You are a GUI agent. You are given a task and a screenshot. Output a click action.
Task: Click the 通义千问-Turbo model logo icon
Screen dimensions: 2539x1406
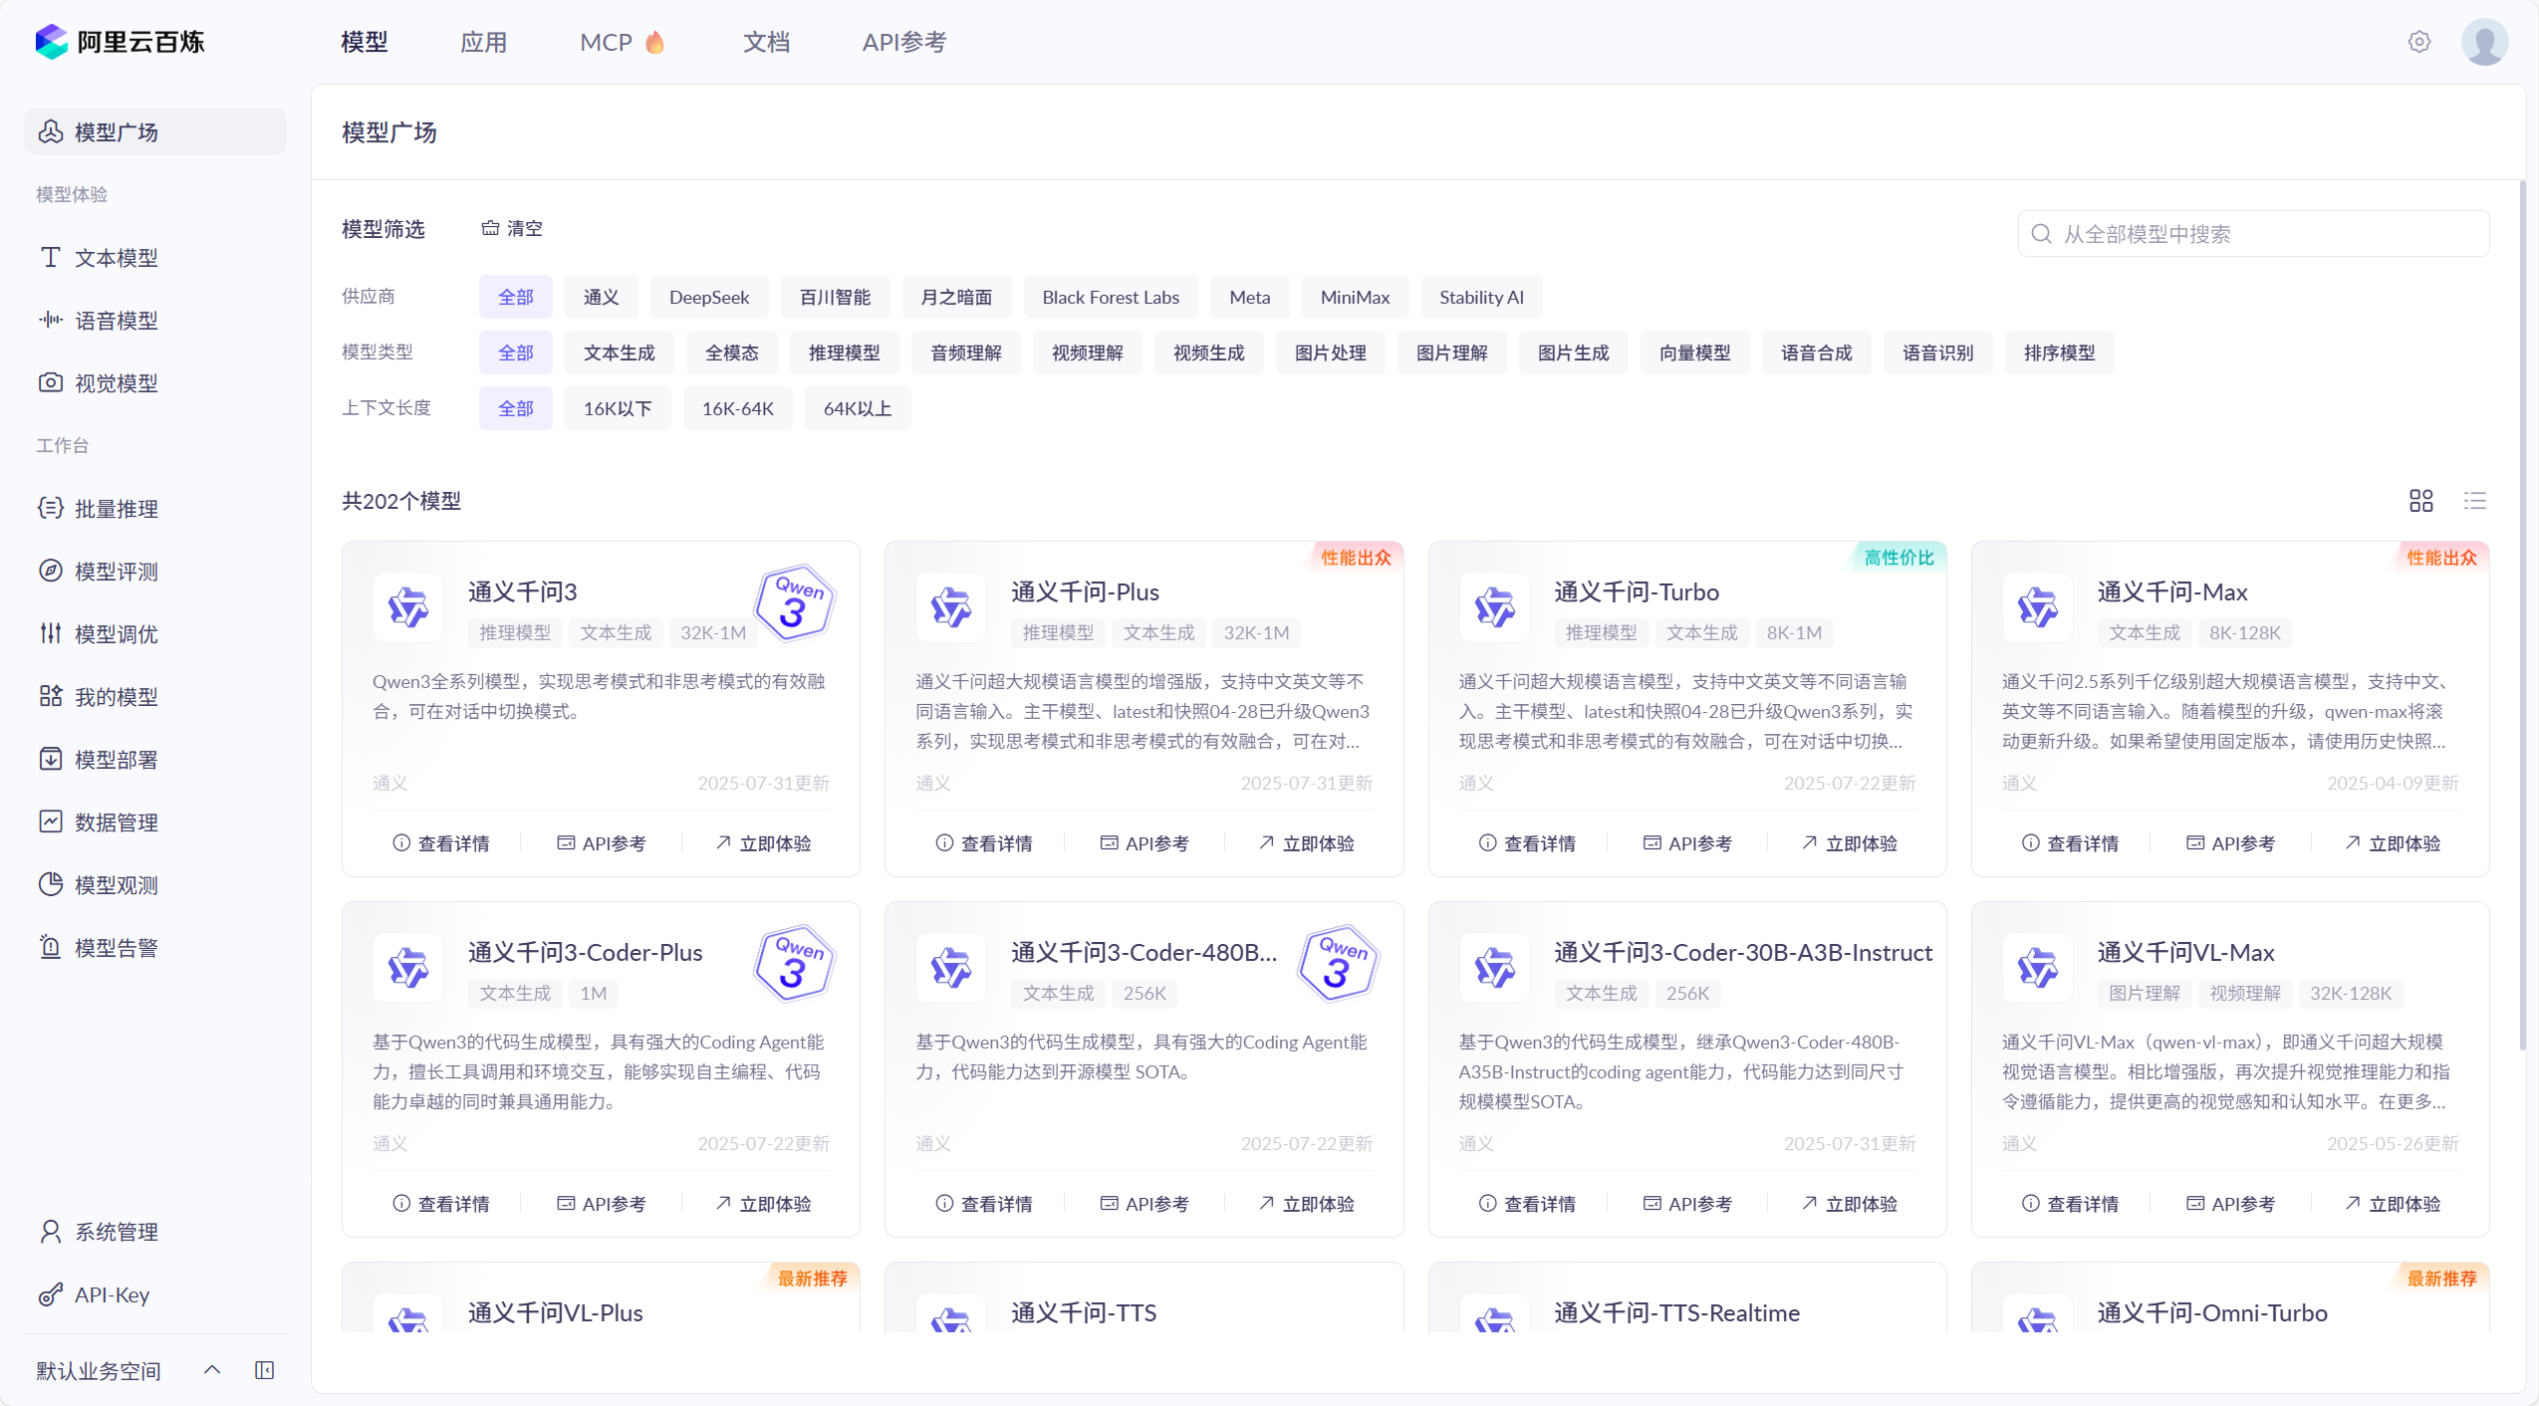(1494, 606)
